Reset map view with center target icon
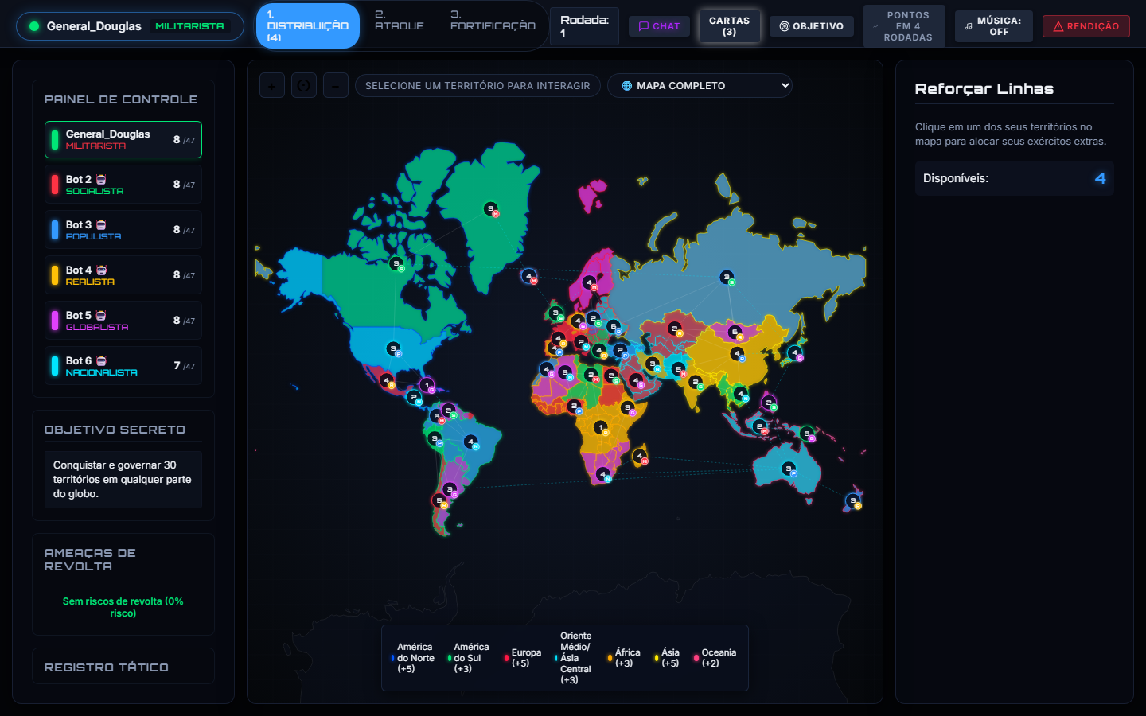The width and height of the screenshot is (1146, 716). [x=304, y=85]
